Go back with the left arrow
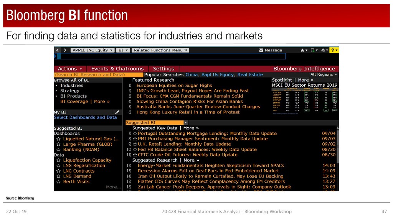Image resolution: width=393 pixels, height=221 pixels. pyautogui.click(x=58, y=50)
